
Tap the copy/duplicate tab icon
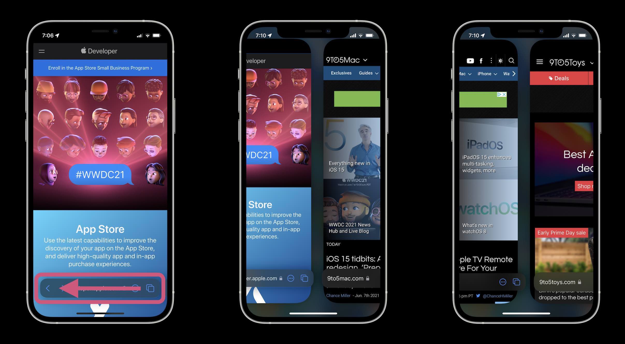pyautogui.click(x=151, y=288)
